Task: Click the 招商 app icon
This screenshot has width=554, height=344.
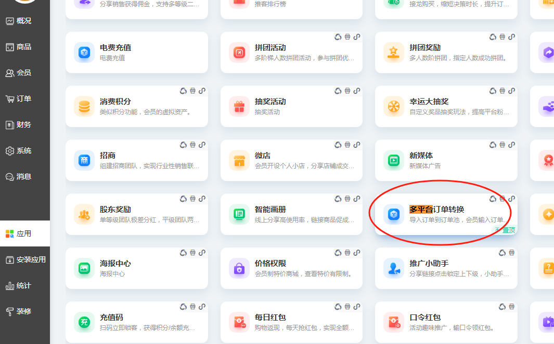Action: pyautogui.click(x=84, y=160)
